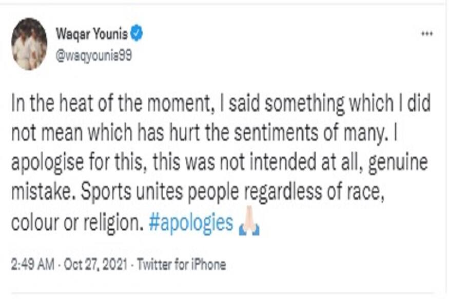Click the display name Waqar Younis
This screenshot has width=449, height=299.
(91, 34)
